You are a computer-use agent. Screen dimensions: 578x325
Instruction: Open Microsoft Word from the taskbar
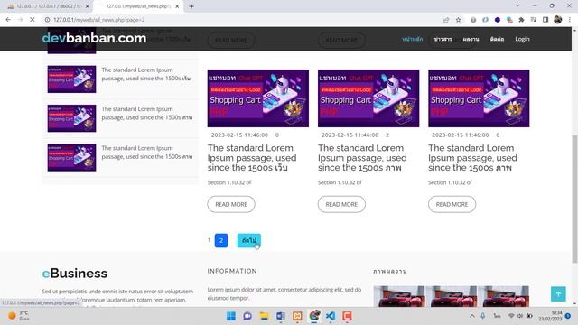coord(281,316)
